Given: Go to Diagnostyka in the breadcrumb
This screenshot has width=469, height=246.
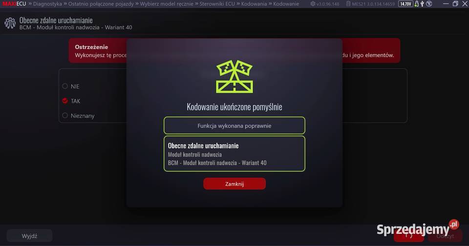Looking at the screenshot, I should pyautogui.click(x=47, y=4).
